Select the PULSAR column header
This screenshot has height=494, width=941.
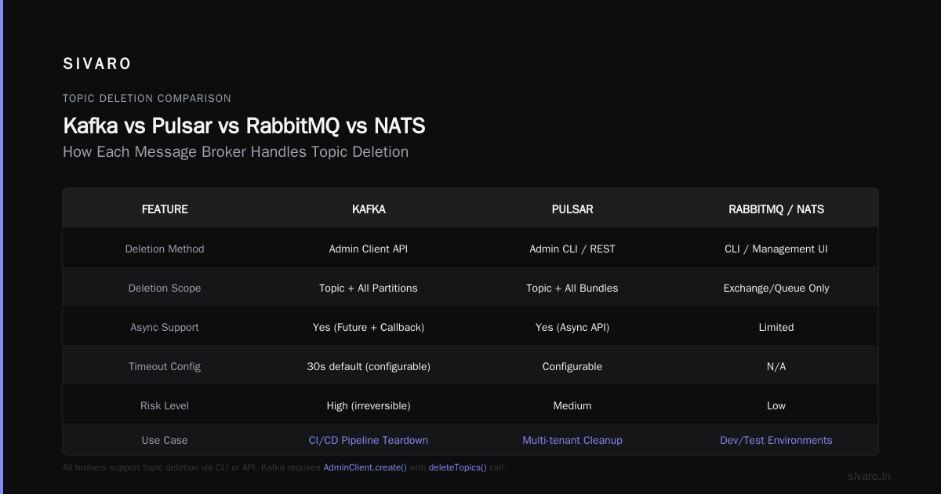click(x=572, y=209)
